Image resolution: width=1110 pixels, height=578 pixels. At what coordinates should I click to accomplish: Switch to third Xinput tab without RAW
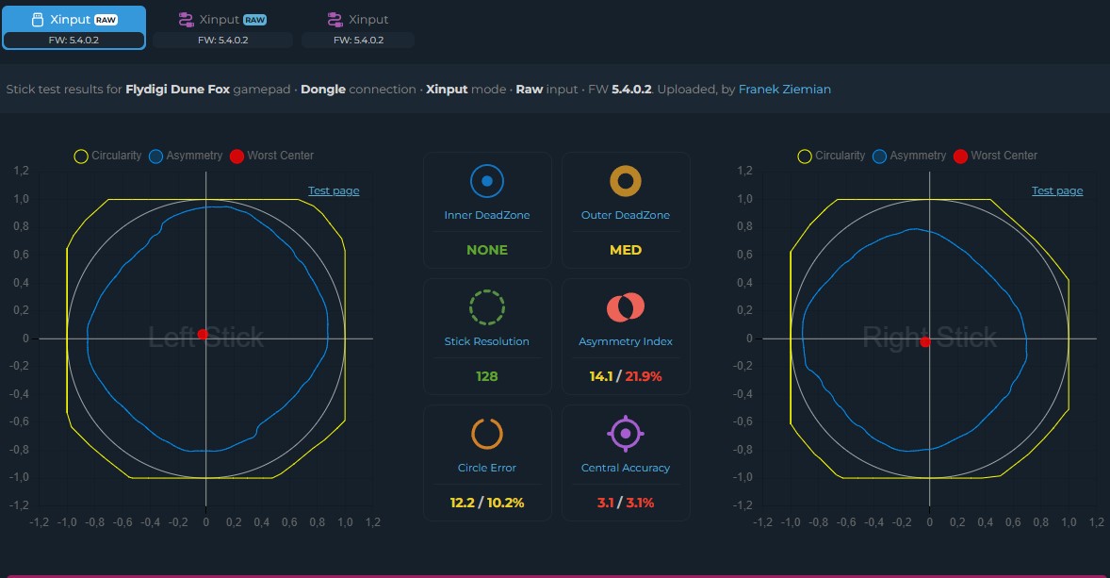358,27
